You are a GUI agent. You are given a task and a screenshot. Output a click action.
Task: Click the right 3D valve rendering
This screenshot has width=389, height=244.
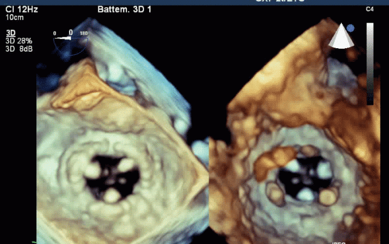click(295, 132)
